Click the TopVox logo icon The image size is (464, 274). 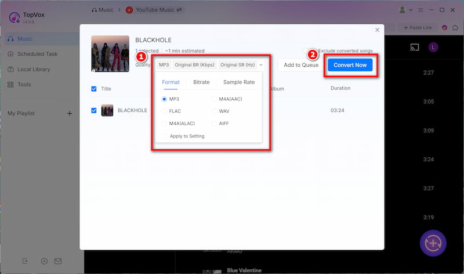click(x=14, y=17)
